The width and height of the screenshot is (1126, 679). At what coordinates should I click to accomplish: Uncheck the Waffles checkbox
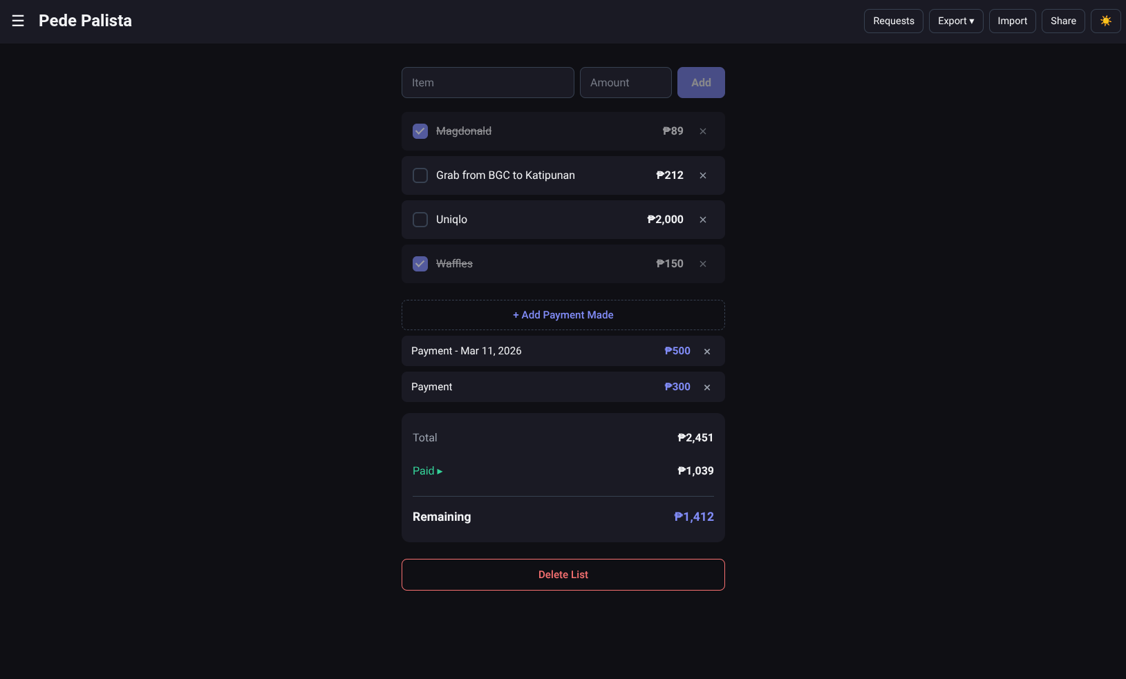click(x=420, y=264)
